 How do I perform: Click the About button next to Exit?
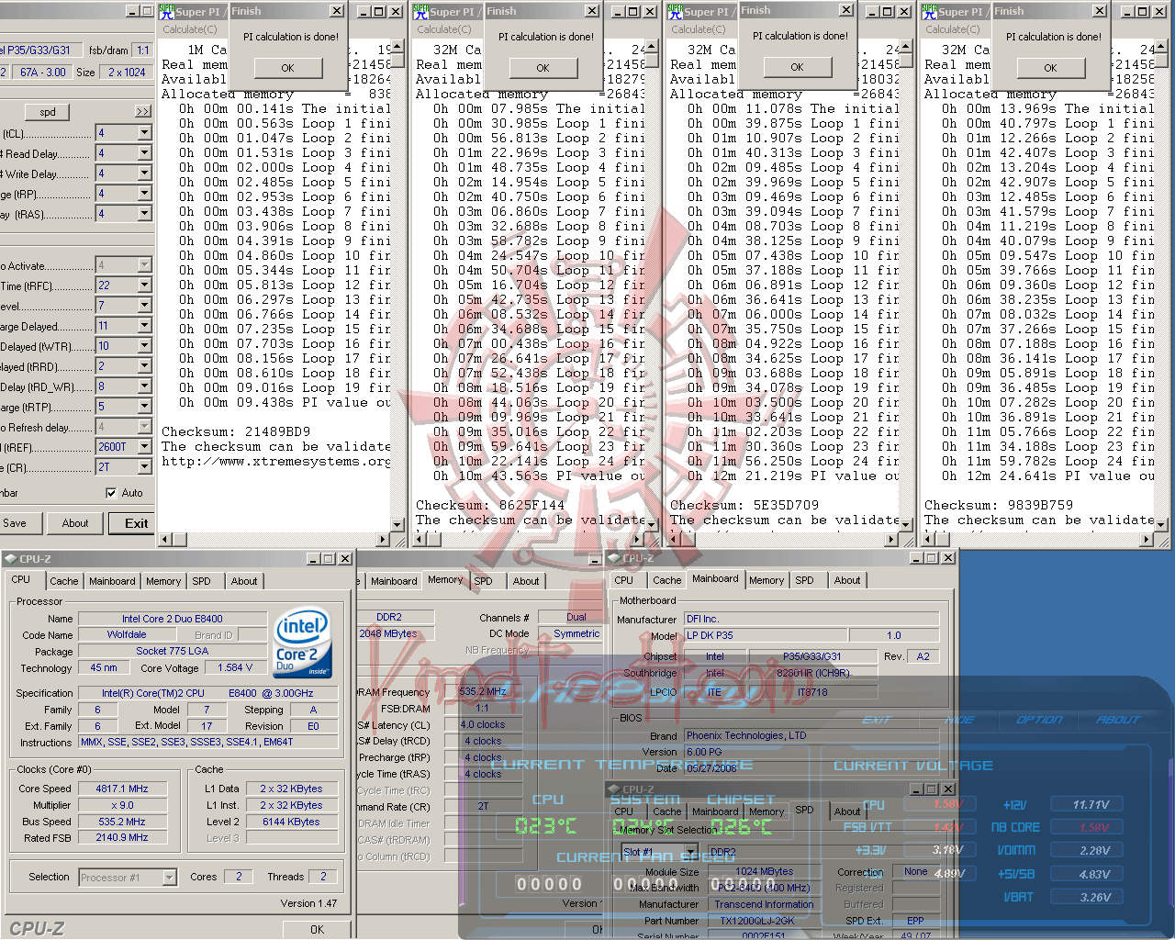75,523
